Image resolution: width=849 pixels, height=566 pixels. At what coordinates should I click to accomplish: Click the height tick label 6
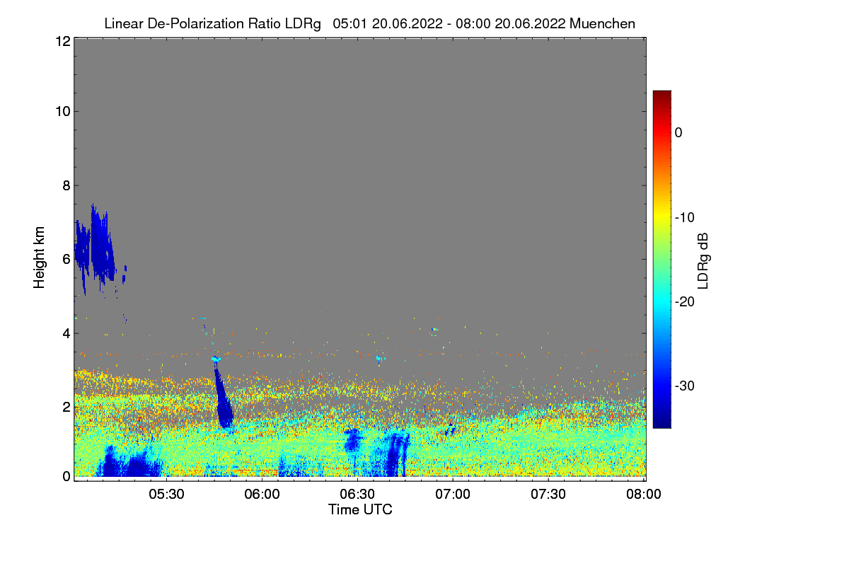pyautogui.click(x=66, y=260)
